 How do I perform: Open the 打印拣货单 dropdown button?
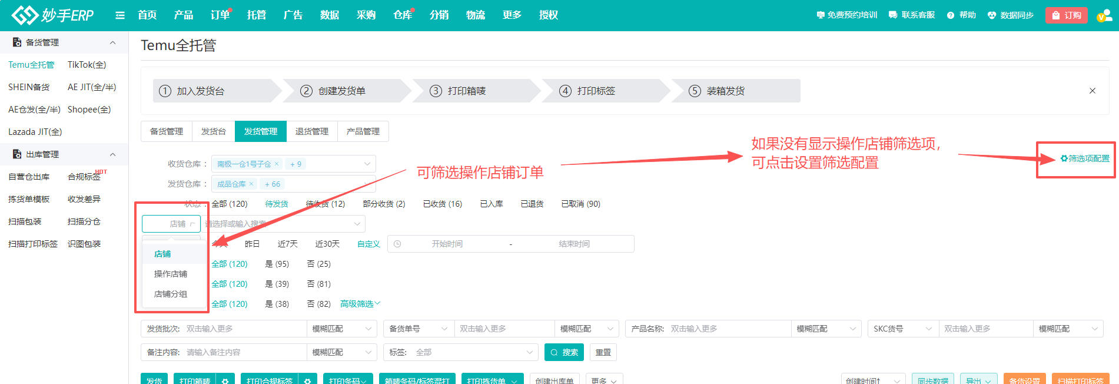(492, 380)
